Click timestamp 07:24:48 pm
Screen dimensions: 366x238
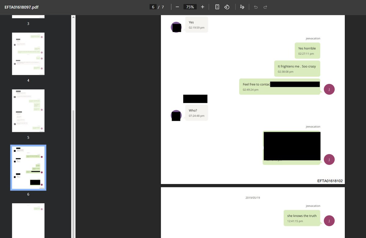pyautogui.click(x=196, y=116)
